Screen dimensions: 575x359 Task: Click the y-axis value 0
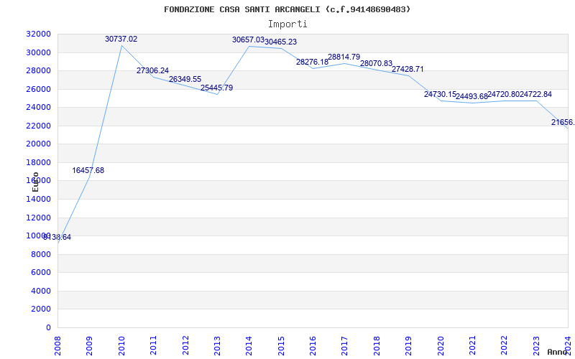48,327
